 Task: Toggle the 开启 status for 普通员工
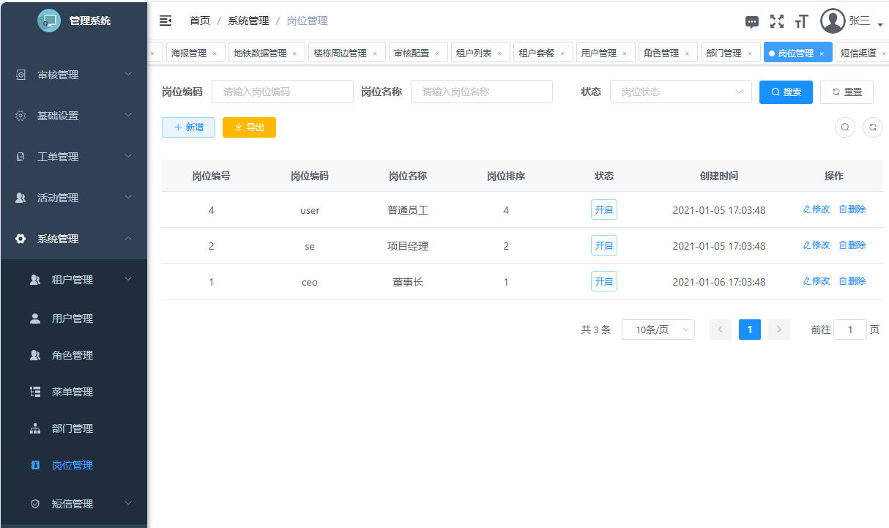point(604,209)
